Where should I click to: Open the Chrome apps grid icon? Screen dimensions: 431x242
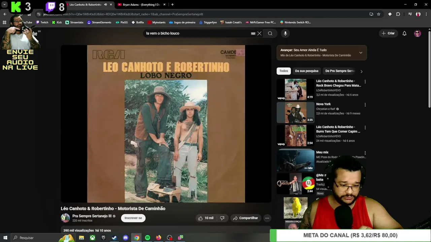click(4, 23)
